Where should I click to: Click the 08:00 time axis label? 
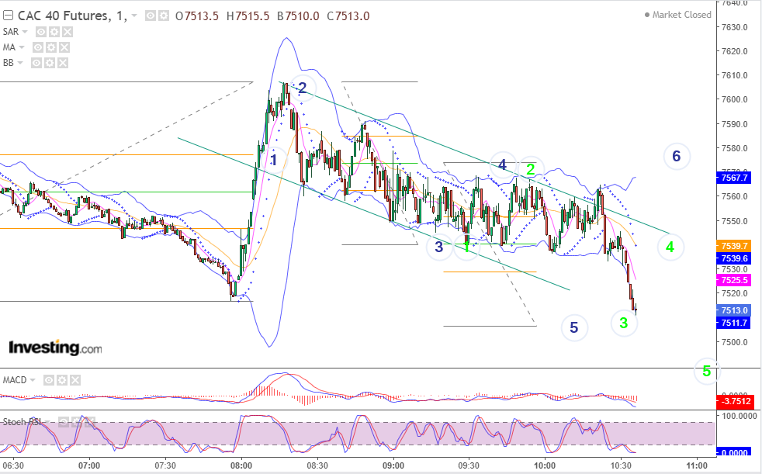coord(241,465)
